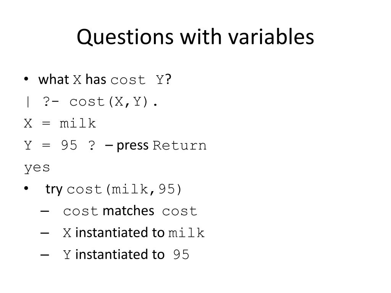This screenshot has height=293, width=391.
Task: Click the line X instantiated to milk
Action: pyautogui.click(x=134, y=233)
